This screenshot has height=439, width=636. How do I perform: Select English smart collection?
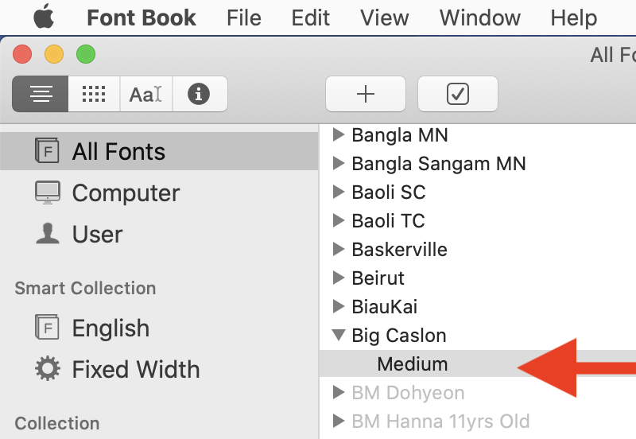[159, 328]
